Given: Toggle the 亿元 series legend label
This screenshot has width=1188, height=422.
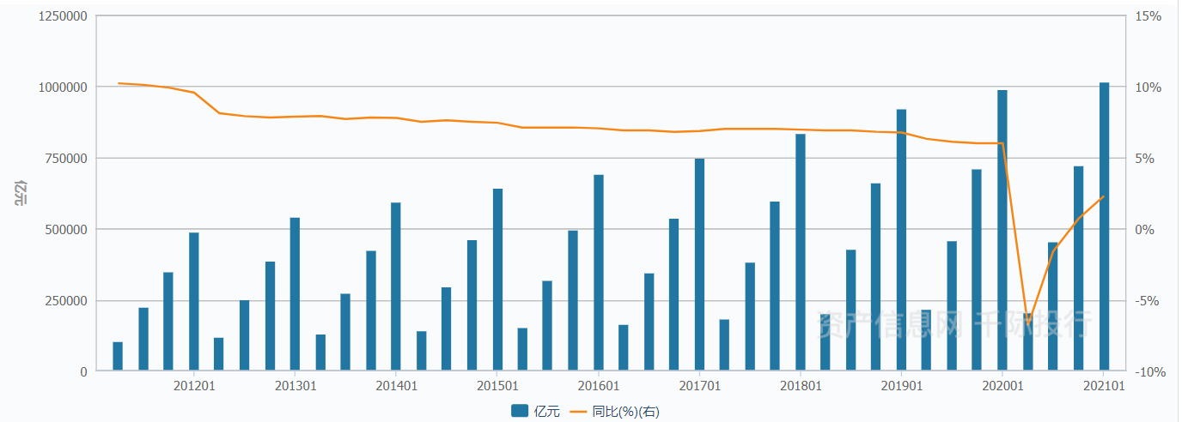Looking at the screenshot, I should [547, 412].
